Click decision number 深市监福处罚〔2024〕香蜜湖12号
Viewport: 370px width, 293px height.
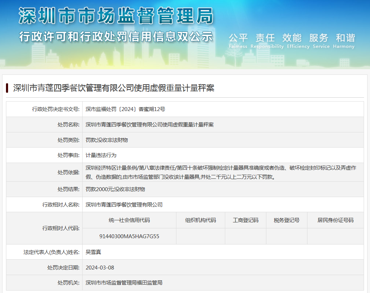(x=125, y=109)
